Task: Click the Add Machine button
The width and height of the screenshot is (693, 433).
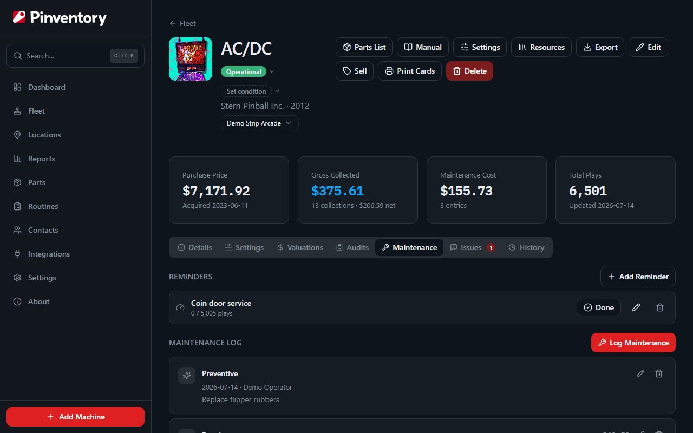Action: [75, 417]
